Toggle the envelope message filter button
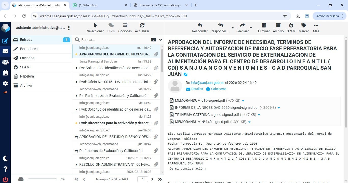Viewport: 348px width, 183px height. point(153,40)
